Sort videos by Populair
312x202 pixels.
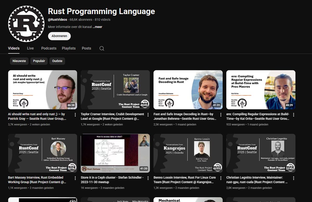[x=39, y=61]
